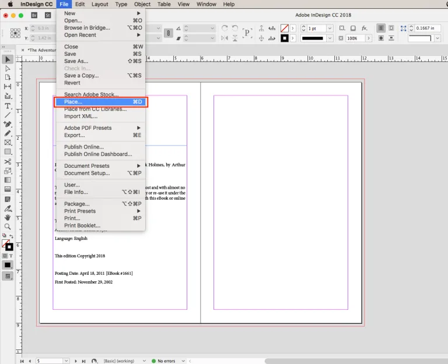The image size is (448, 364).
Task: Choose the Gradient Feather tool
Action: pyautogui.click(x=8, y=189)
